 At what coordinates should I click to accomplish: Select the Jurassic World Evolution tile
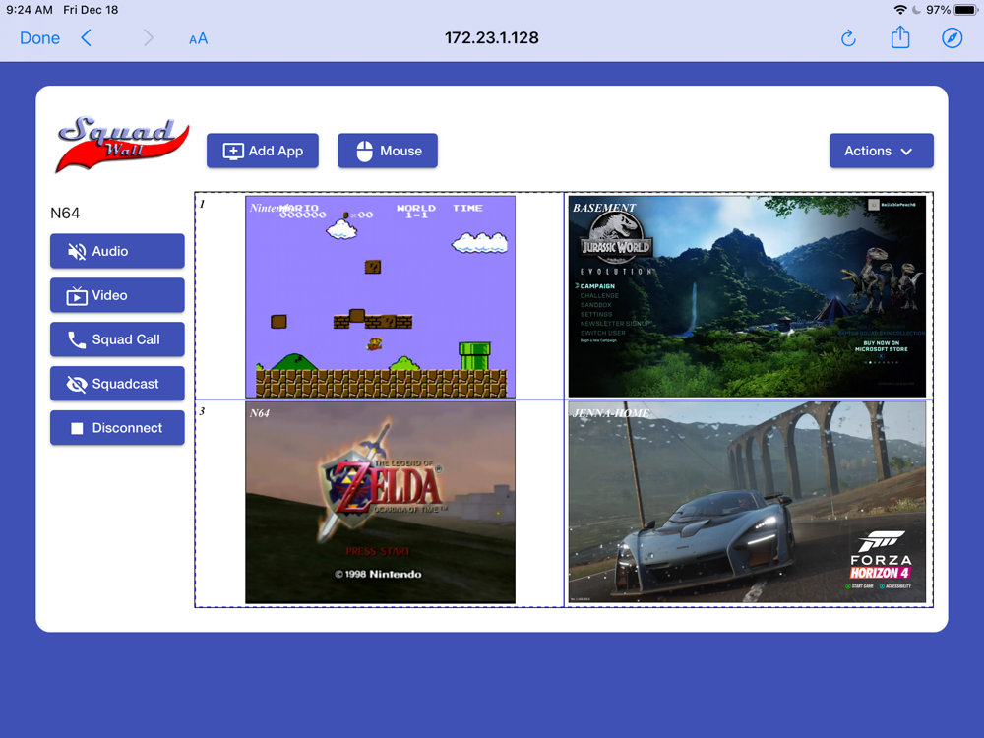[x=747, y=296]
